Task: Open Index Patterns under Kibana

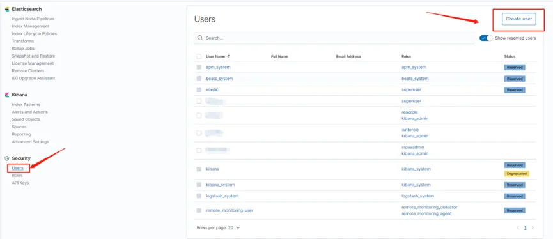Action: [x=26, y=104]
